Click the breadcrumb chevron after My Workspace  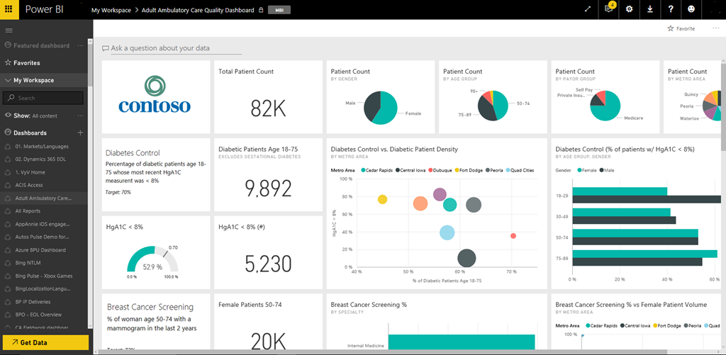(137, 10)
